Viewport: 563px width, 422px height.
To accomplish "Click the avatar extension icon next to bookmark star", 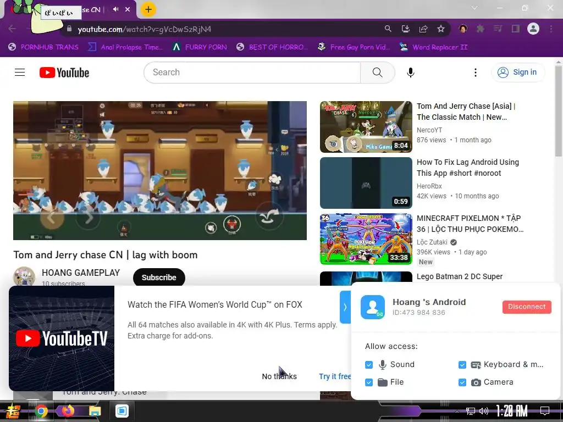I will click(463, 29).
